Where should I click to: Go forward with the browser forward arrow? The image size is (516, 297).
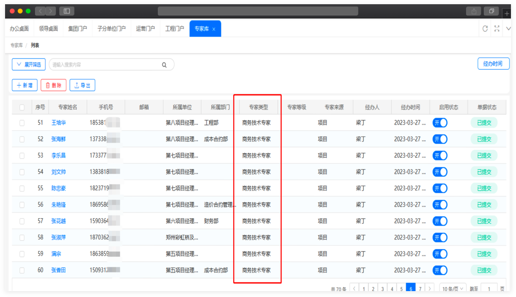click(51, 11)
